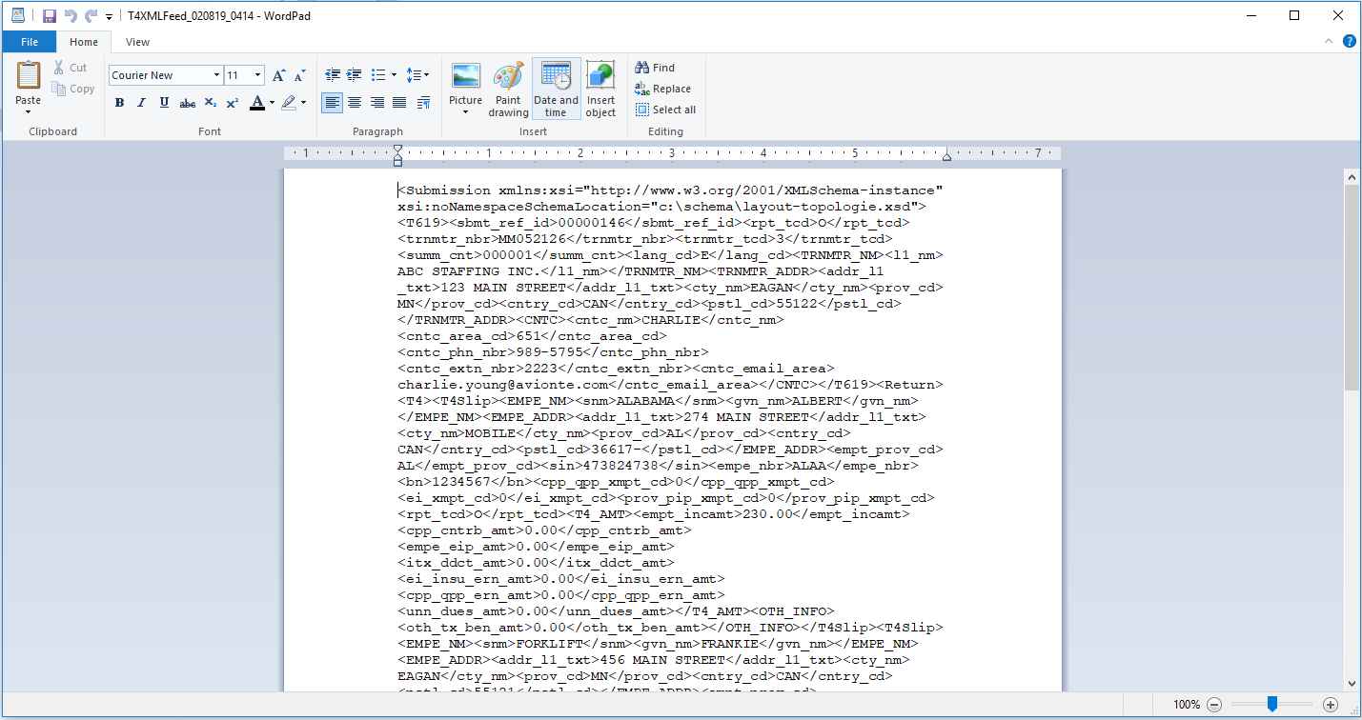The image size is (1362, 720).
Task: Click the vertical scrollbar up arrow
Action: tap(1352, 176)
